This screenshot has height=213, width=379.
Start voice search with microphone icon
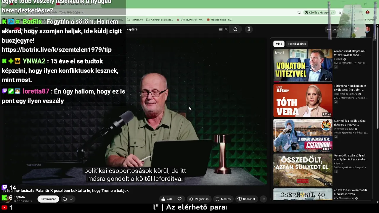coord(249,29)
